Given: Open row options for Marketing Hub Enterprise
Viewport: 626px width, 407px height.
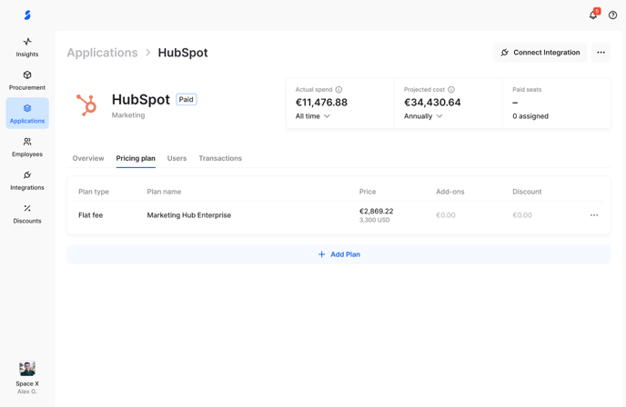Looking at the screenshot, I should tap(594, 215).
